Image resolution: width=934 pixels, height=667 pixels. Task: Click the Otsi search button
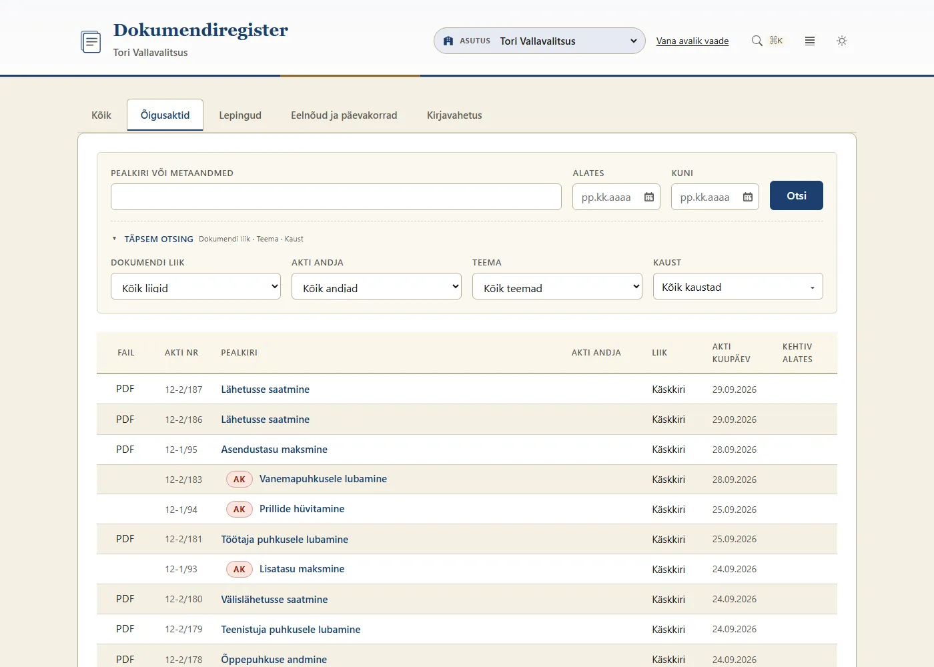797,195
